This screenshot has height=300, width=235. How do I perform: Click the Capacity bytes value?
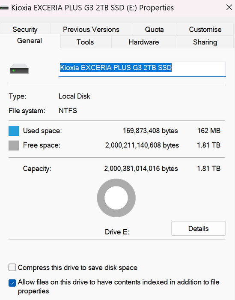click(141, 168)
